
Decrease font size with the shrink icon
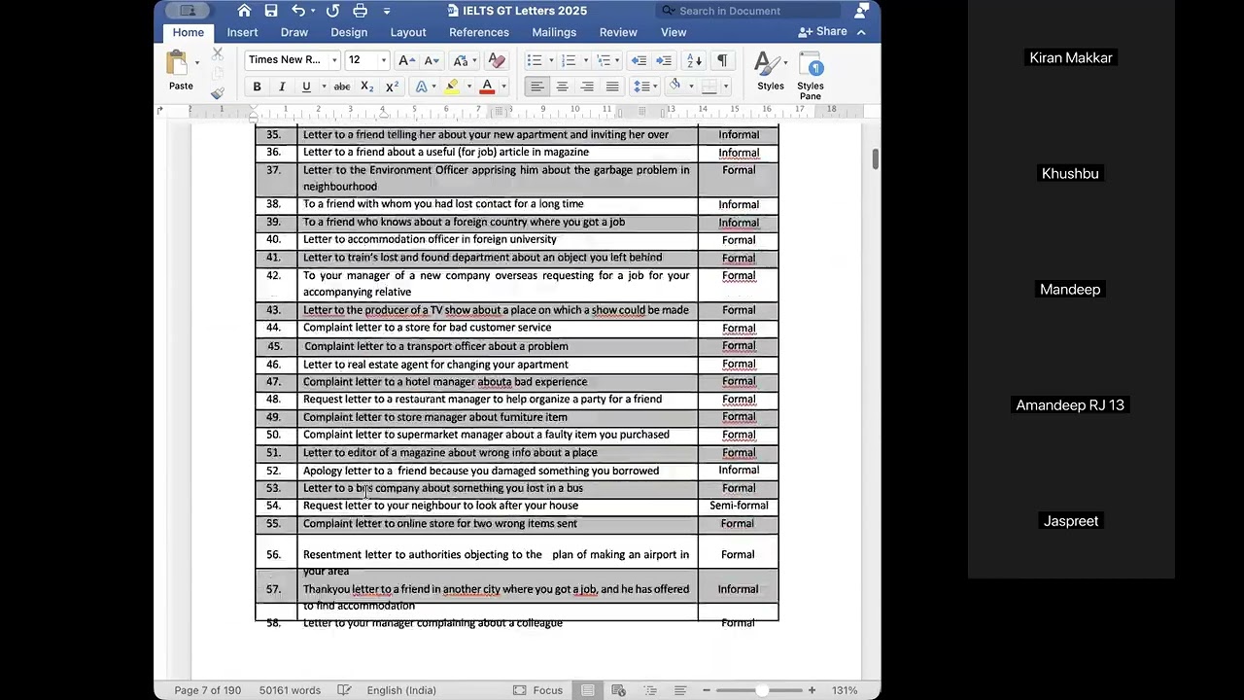[x=432, y=60]
